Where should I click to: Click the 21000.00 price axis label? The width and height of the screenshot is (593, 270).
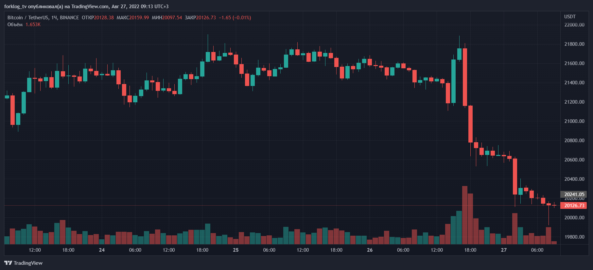pos(574,121)
